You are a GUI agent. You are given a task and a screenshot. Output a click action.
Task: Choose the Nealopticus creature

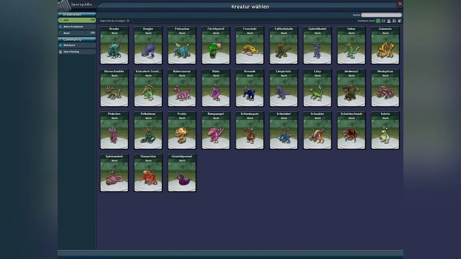[x=385, y=88]
